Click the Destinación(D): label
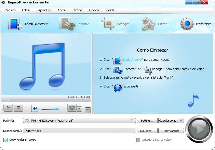Viewport: 215px width, 150px height. click(13, 131)
